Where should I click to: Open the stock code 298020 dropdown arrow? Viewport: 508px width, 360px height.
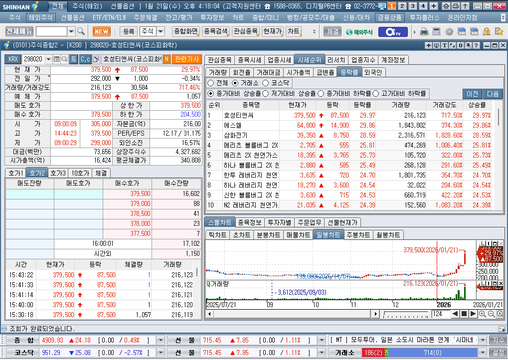tap(48, 59)
